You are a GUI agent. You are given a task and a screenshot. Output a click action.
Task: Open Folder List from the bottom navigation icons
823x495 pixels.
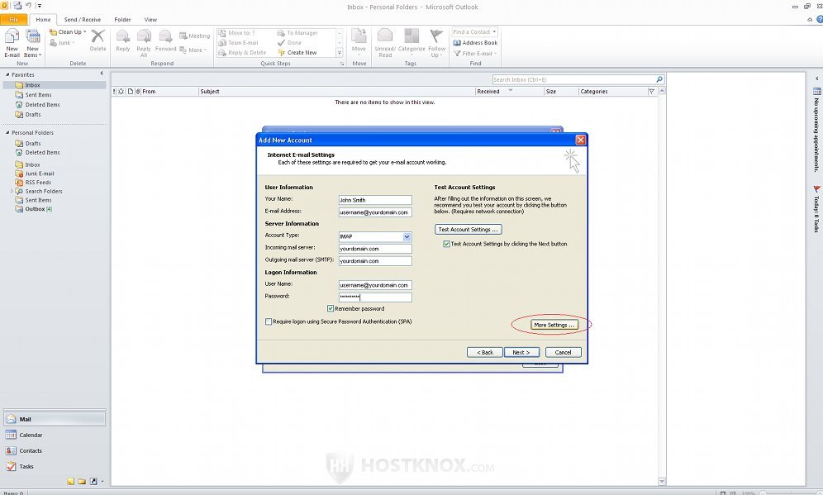coord(82,481)
